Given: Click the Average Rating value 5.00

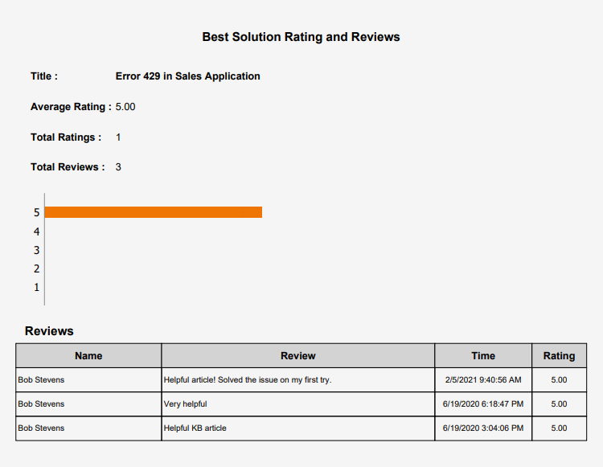Looking at the screenshot, I should coord(125,107).
